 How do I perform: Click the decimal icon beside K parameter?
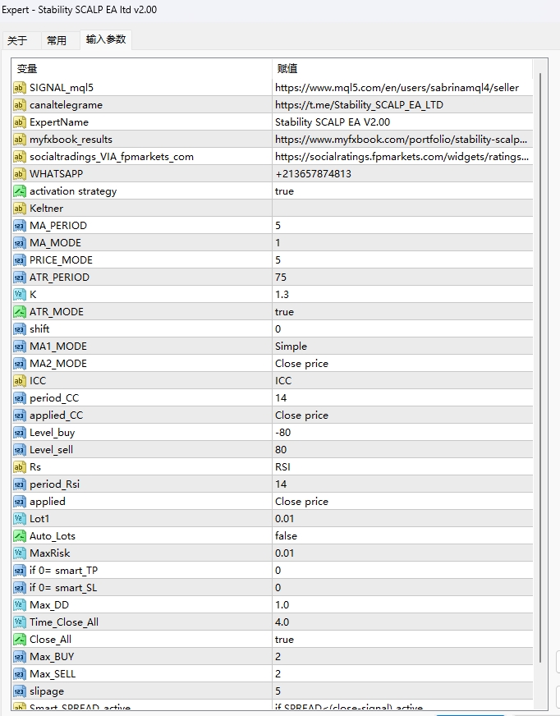point(20,295)
